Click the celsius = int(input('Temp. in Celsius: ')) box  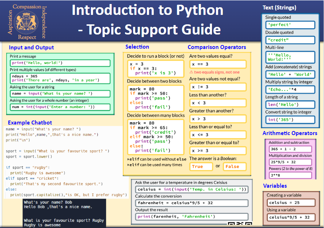(192, 190)
